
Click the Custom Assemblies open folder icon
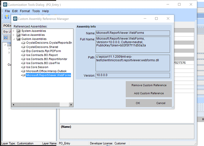pyautogui.click(x=18, y=39)
